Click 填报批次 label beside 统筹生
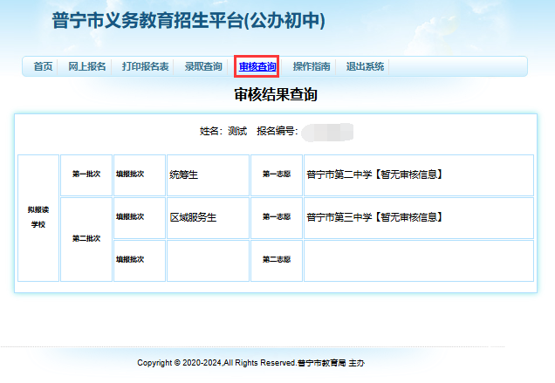The width and height of the screenshot is (555, 383). coord(130,174)
